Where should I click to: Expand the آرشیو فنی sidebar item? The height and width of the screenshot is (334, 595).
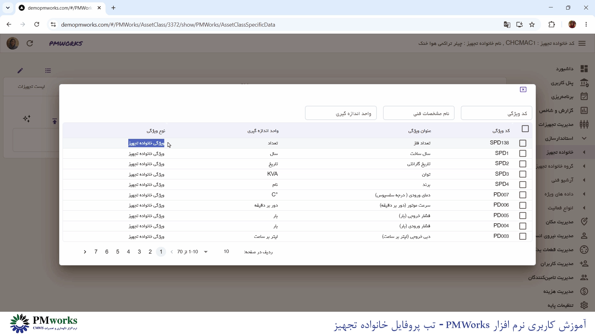click(x=584, y=180)
